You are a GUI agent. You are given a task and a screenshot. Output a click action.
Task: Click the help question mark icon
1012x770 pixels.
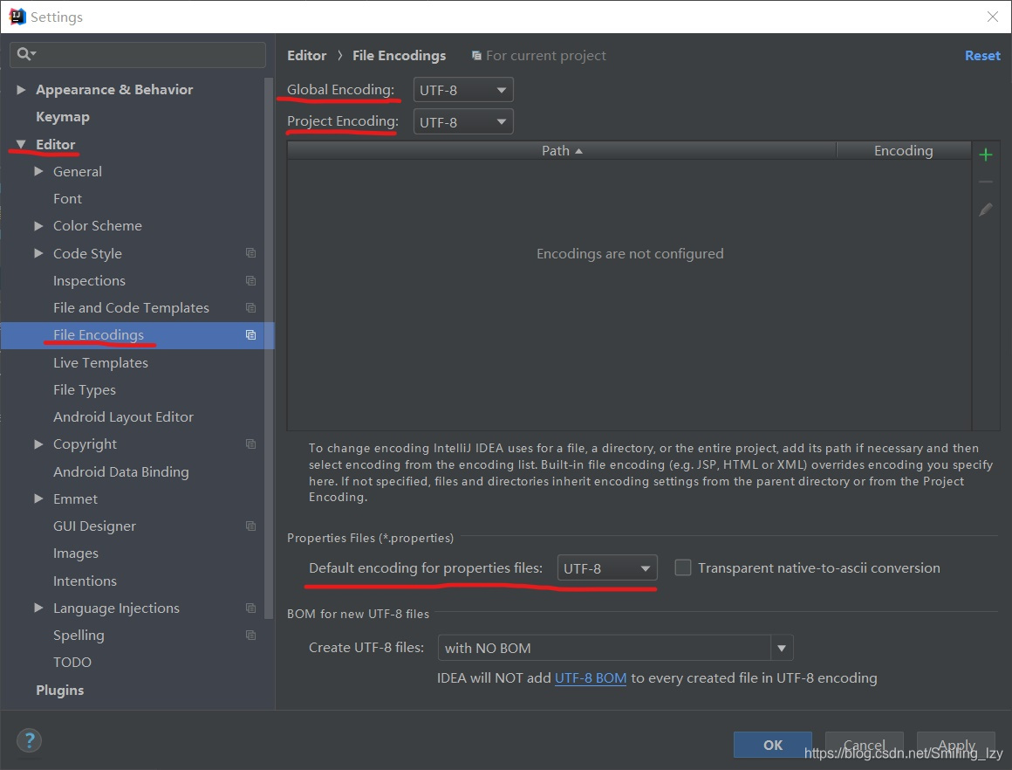[x=29, y=740]
